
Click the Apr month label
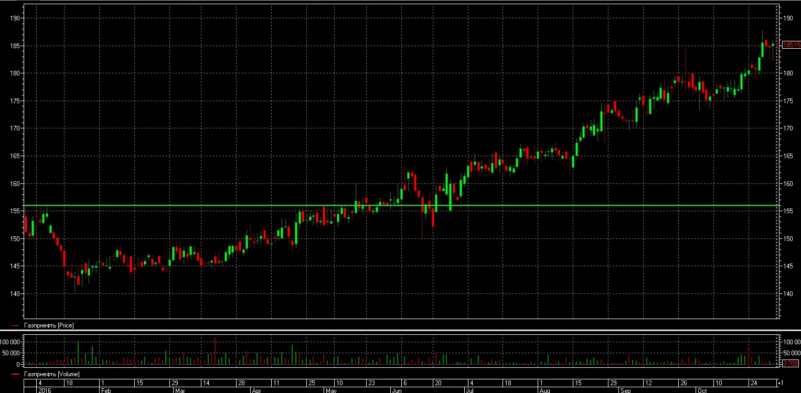tap(257, 390)
